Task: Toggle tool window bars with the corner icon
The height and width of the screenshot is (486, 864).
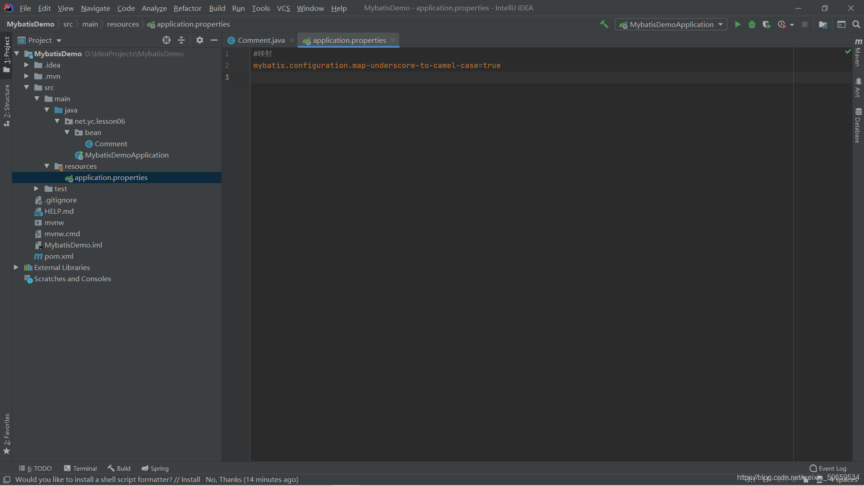Action: (7, 480)
